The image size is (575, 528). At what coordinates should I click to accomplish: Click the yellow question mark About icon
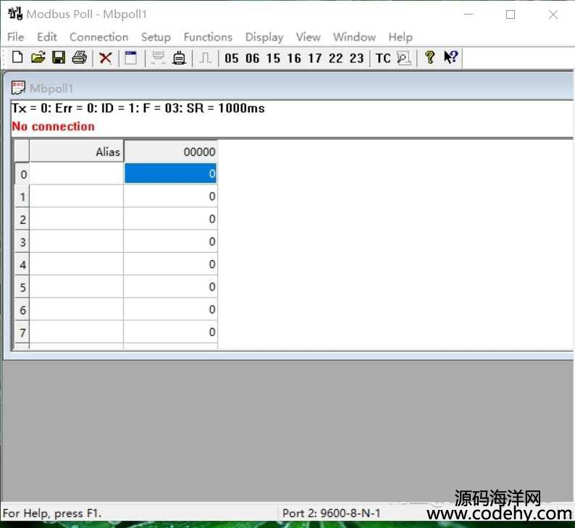pos(429,57)
